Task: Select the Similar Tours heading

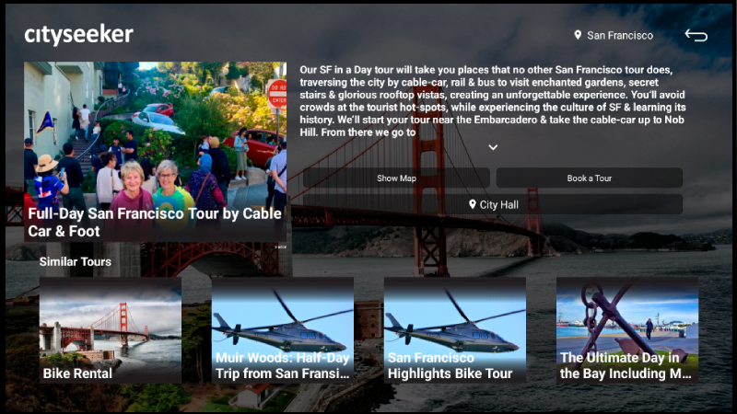Action: [76, 261]
